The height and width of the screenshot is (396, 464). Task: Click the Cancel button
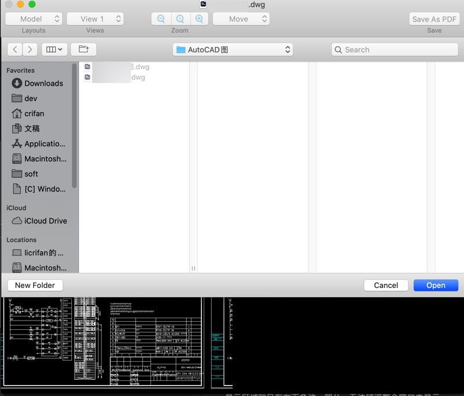pos(386,285)
